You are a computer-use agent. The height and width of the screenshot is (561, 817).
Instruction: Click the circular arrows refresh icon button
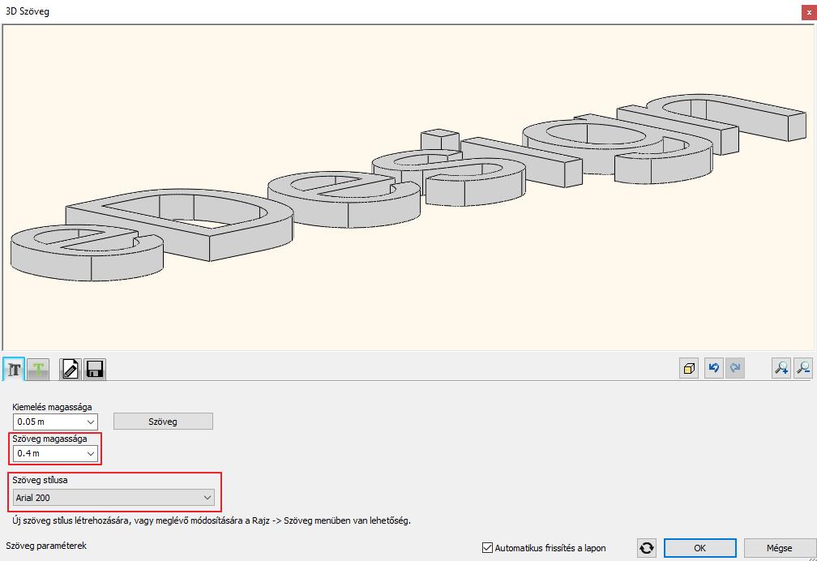(647, 548)
